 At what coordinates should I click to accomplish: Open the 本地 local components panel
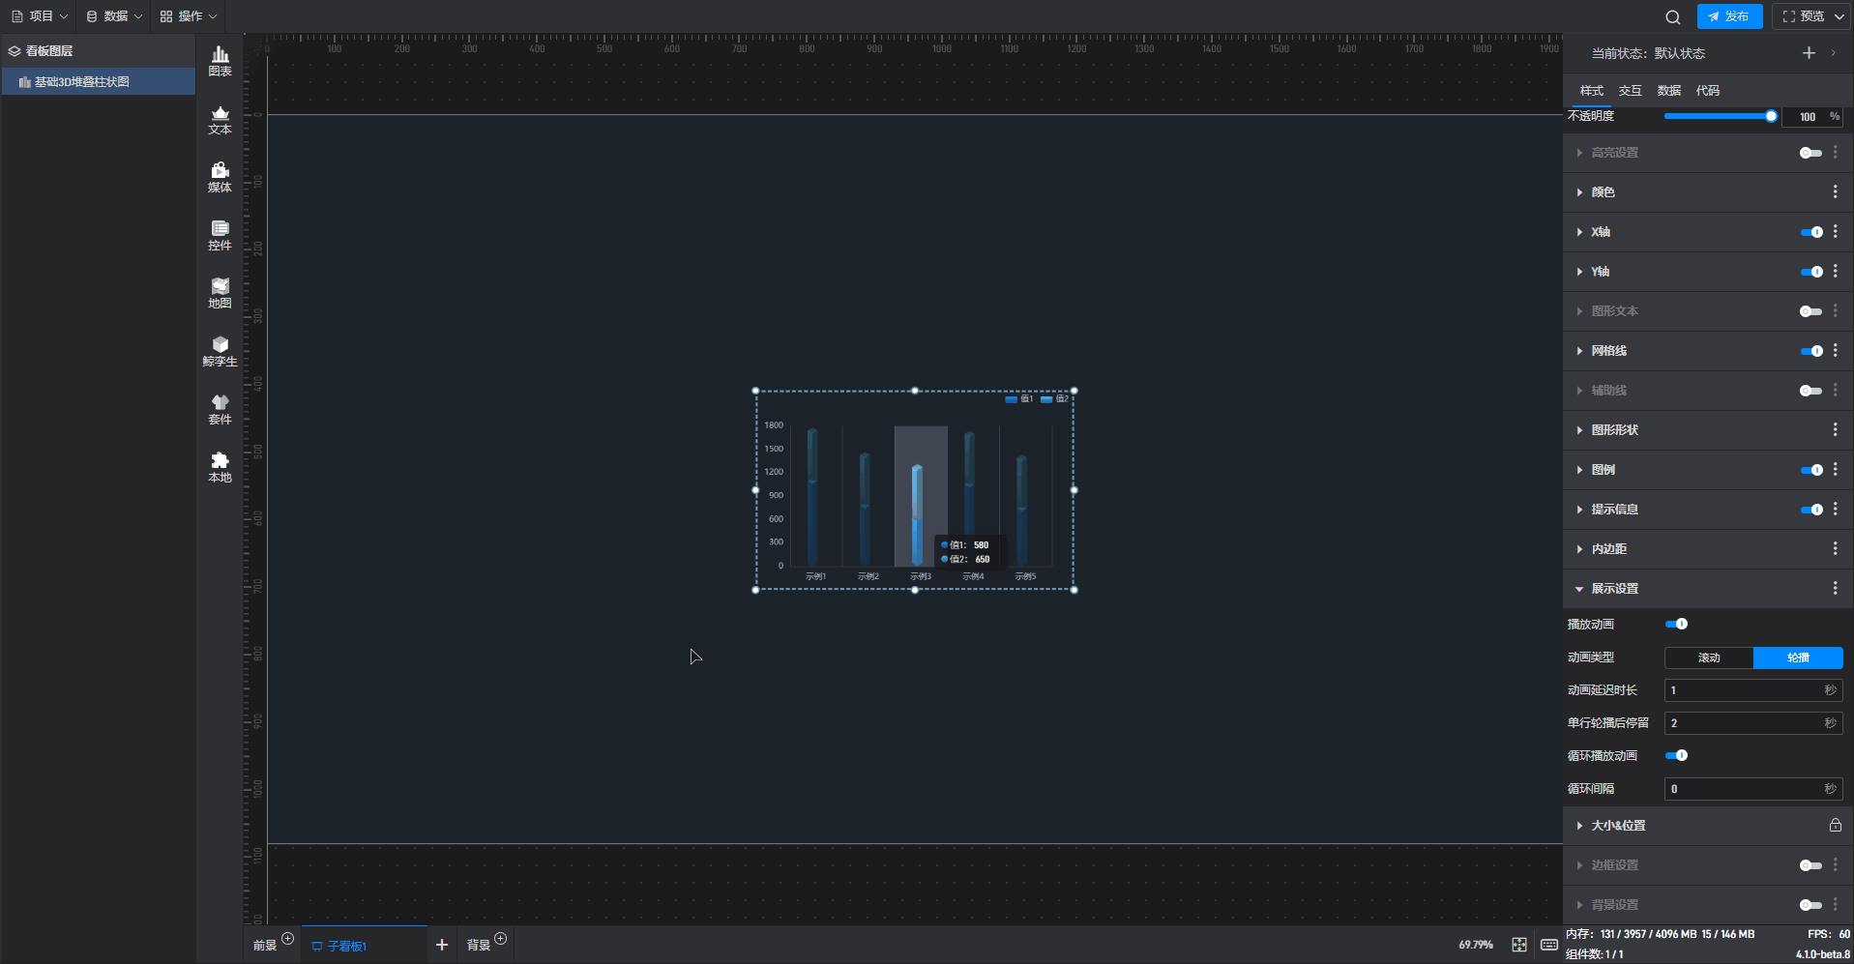220,468
